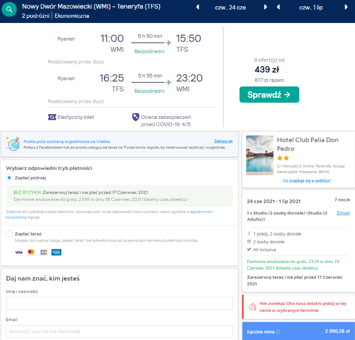Click the 7 noc/e stay length
355x340 pixels.
click(342, 199)
